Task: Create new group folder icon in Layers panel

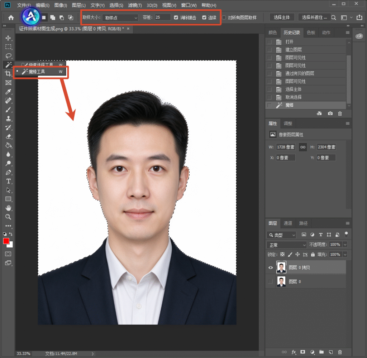Action: 321,352
